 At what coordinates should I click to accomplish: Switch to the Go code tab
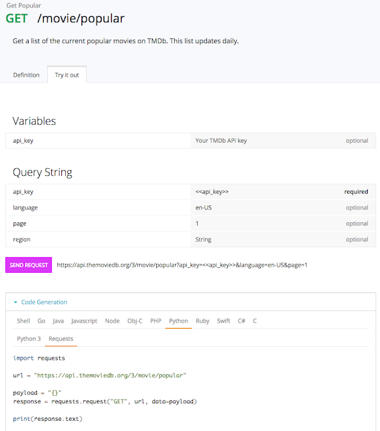(x=42, y=321)
